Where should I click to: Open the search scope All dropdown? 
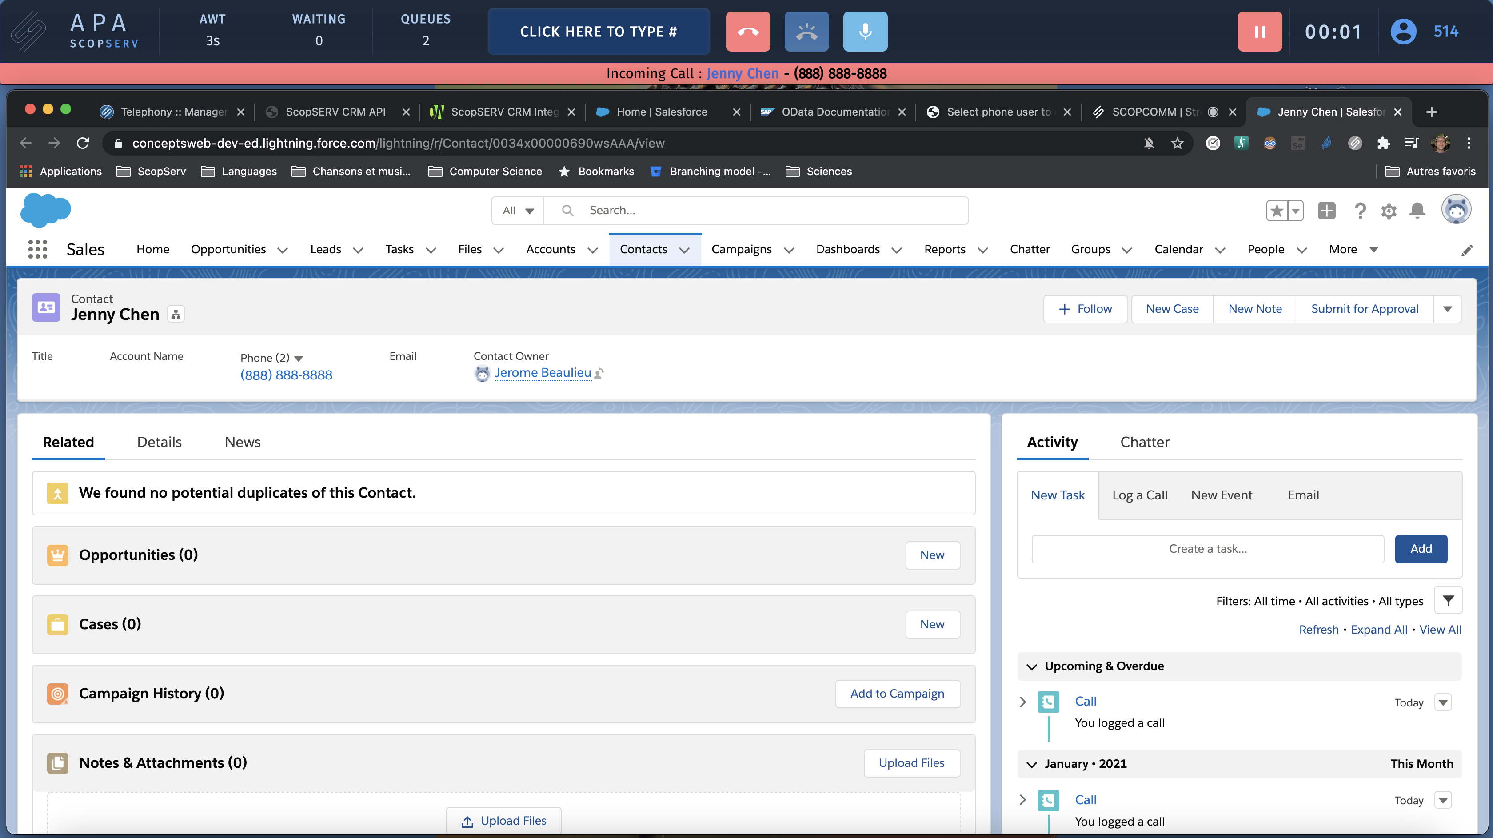point(518,210)
